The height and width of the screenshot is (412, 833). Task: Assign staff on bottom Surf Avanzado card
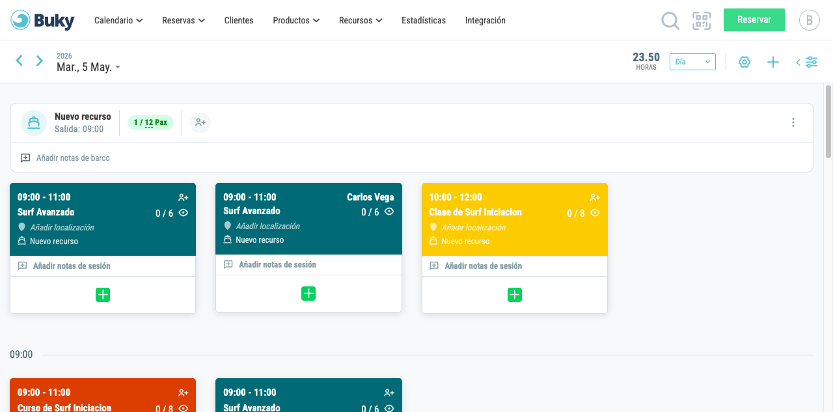[389, 392]
